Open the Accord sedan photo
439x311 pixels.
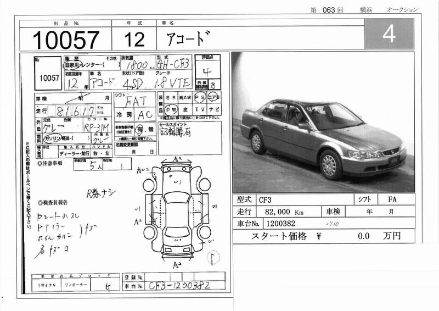[x=323, y=123]
